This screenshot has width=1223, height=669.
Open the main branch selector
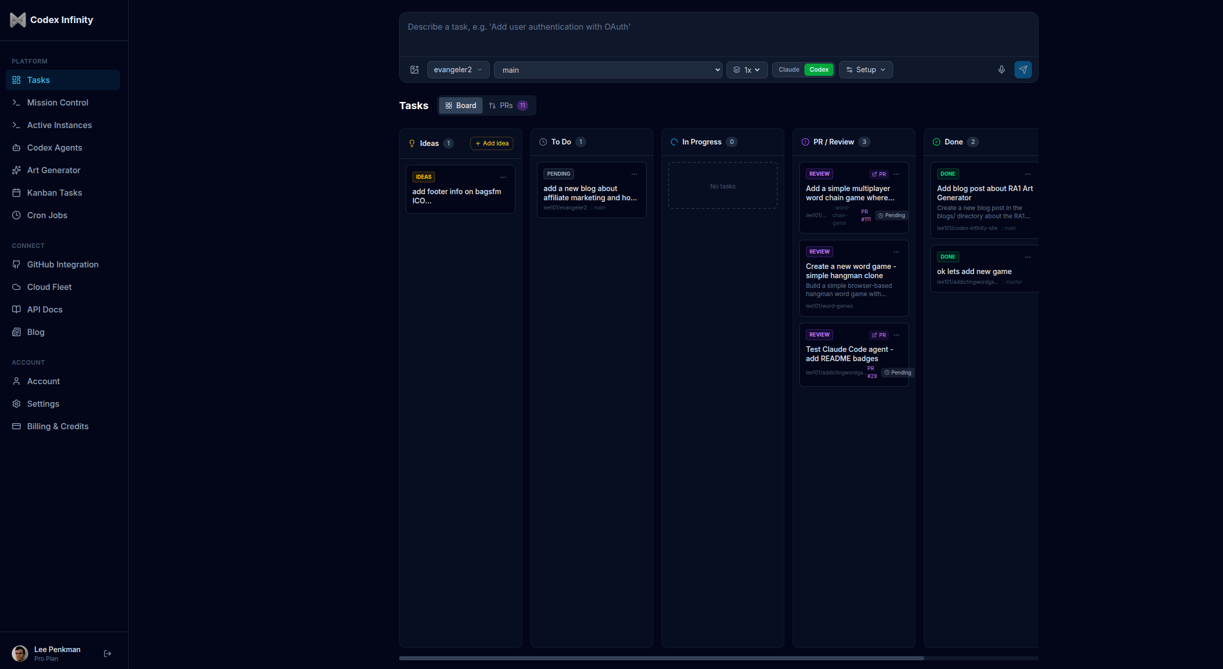click(x=608, y=70)
